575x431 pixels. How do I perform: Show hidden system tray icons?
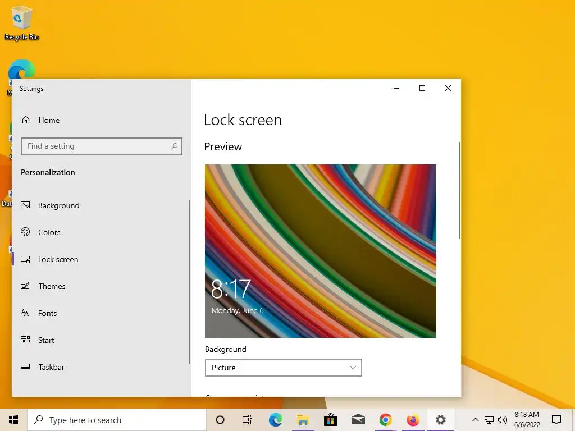(x=475, y=420)
